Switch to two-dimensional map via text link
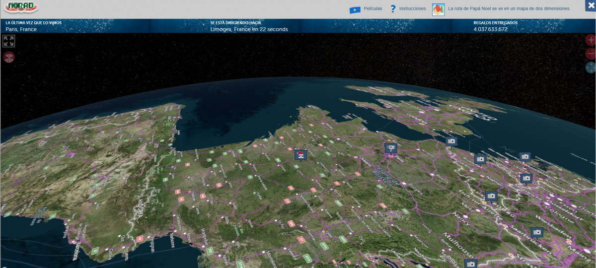 pyautogui.click(x=509, y=9)
